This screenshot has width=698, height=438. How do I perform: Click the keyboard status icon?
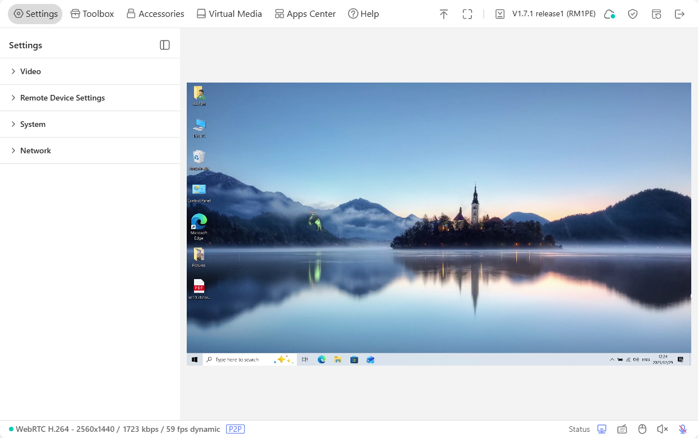tap(622, 429)
